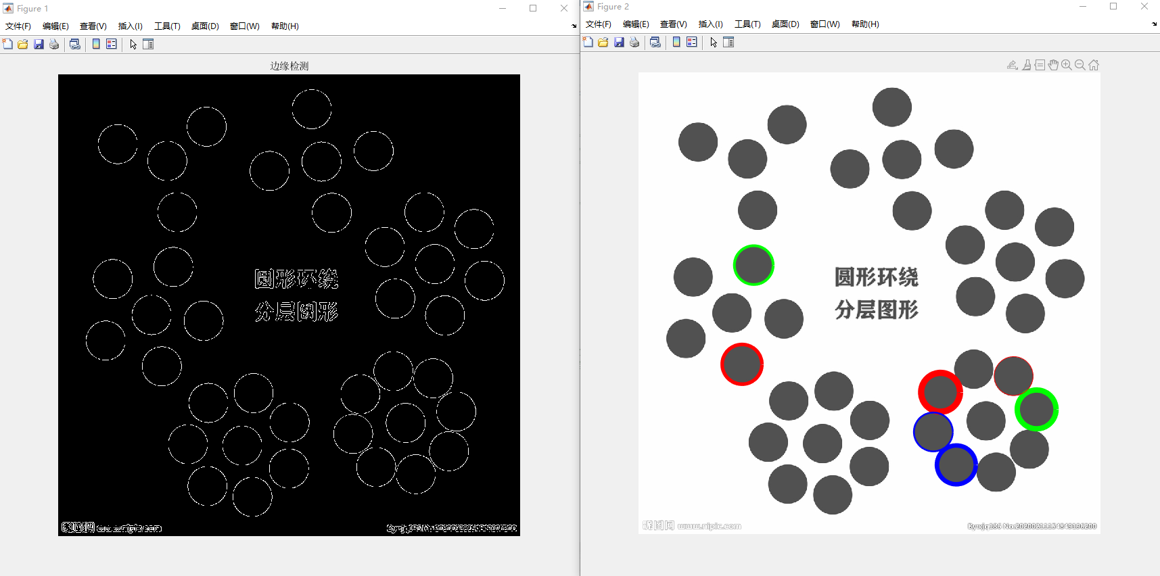Maximize the Figure 1 window
Screen dimensions: 1160x576
[x=533, y=9]
